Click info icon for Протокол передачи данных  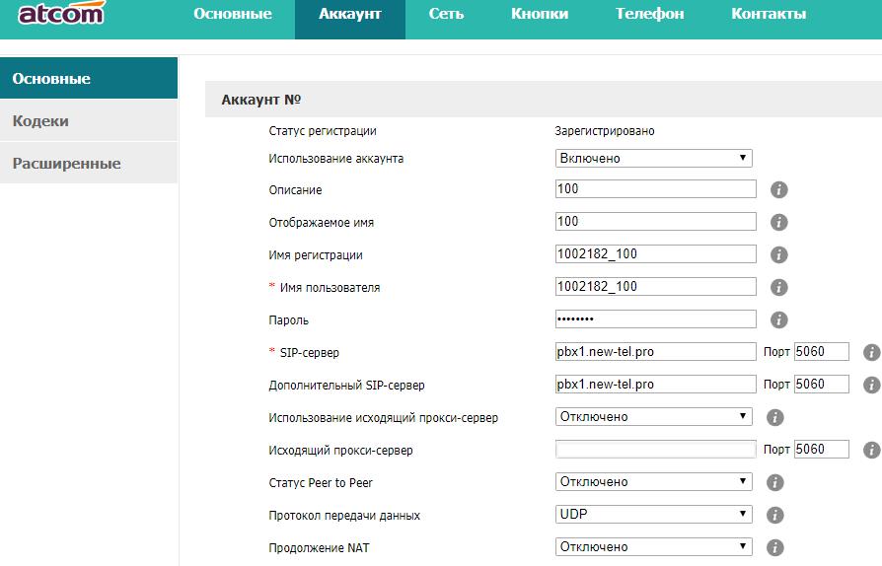(774, 515)
